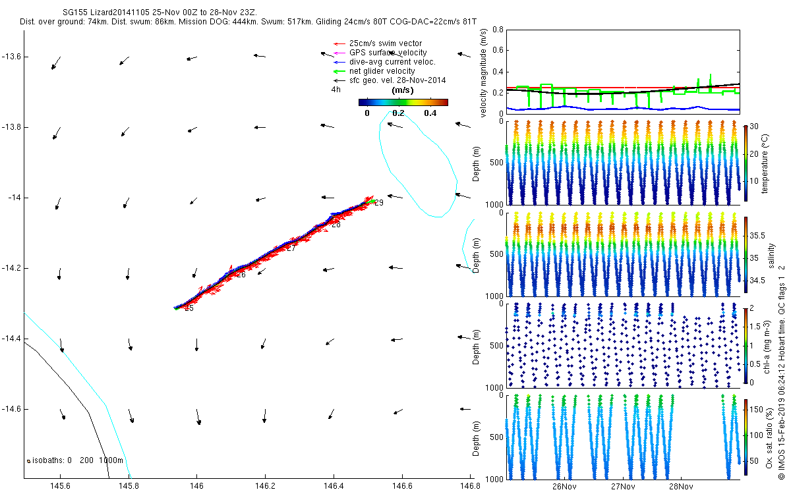Click the '35.5' tick on the salinity colorbar

pos(756,236)
